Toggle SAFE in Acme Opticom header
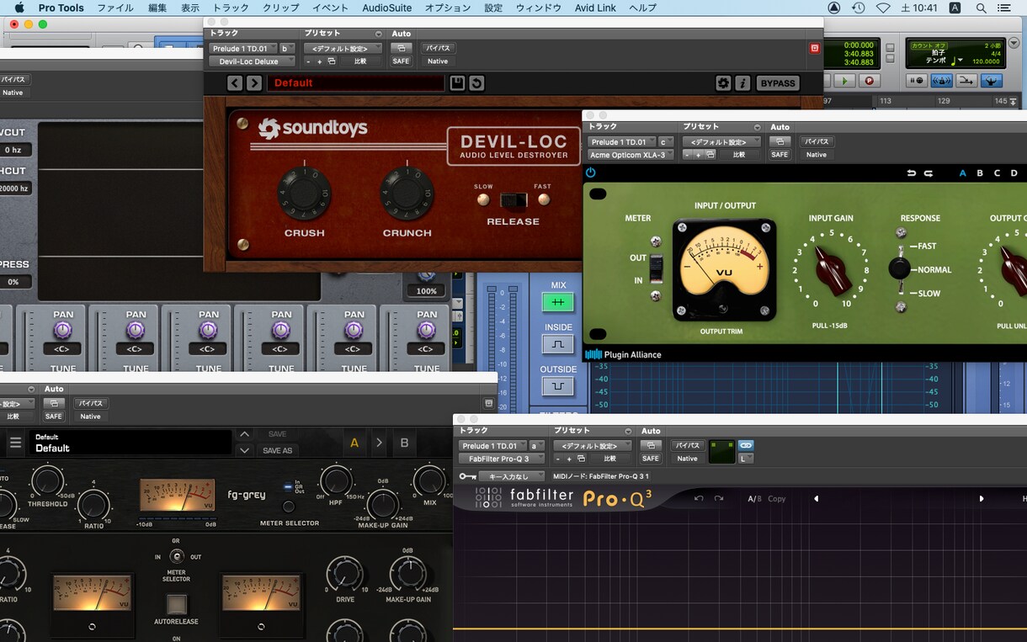1027x642 pixels. pos(780,155)
